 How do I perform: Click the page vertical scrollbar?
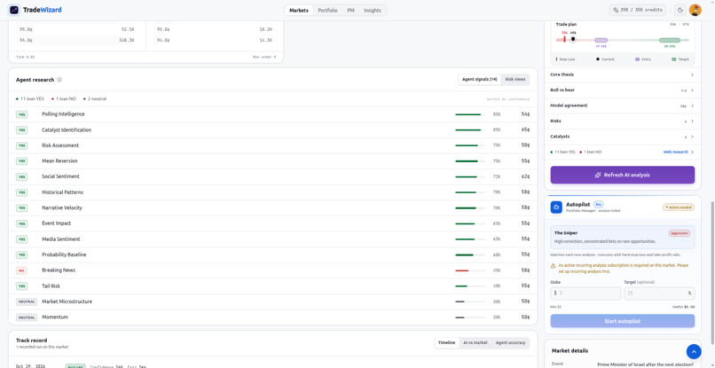[x=712, y=273]
